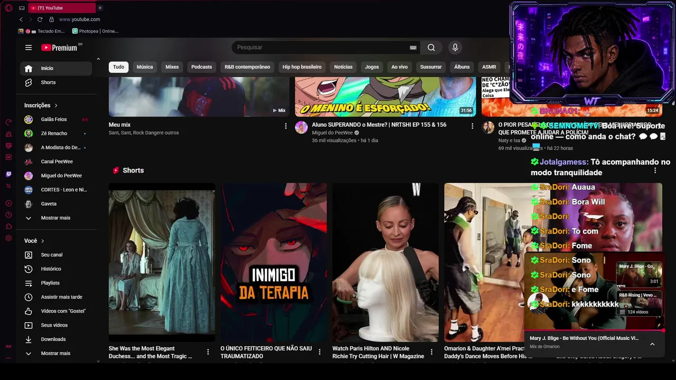Open Seu canal page
The image size is (676, 380).
[56, 255]
